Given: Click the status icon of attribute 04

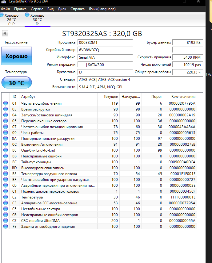Looking at the screenshot, I should pyautogui.click(x=6, y=115).
